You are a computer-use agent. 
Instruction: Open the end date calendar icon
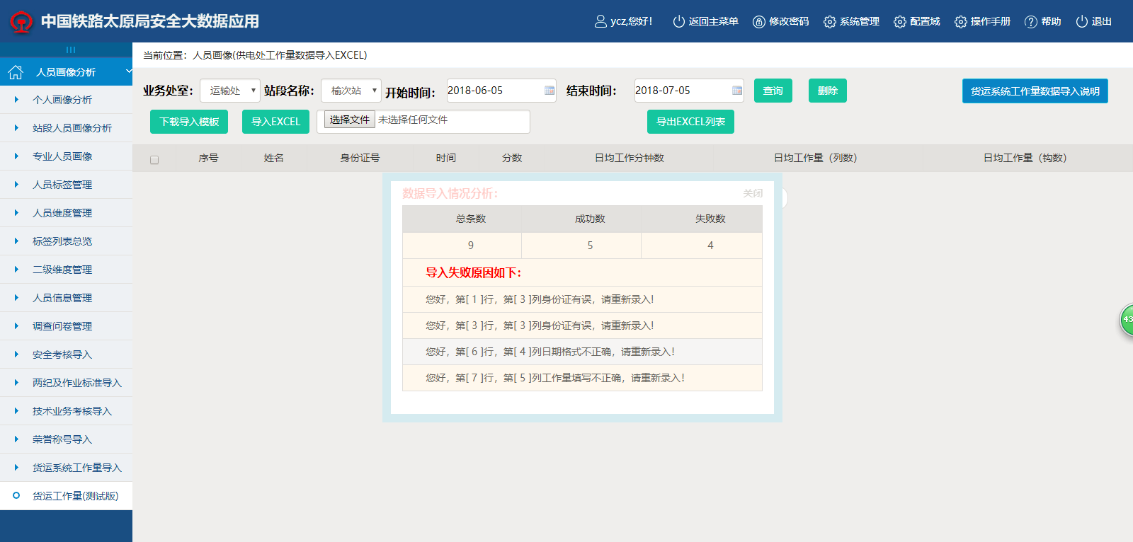(737, 91)
